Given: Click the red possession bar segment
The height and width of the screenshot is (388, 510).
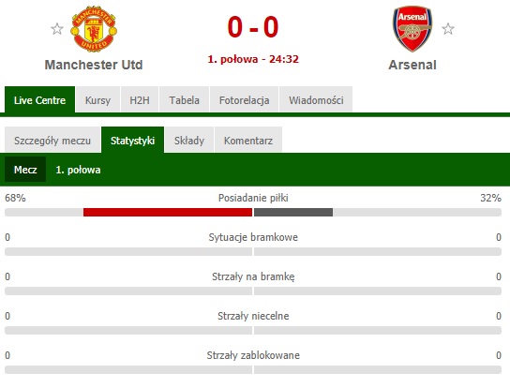Looking at the screenshot, I should 168,212.
